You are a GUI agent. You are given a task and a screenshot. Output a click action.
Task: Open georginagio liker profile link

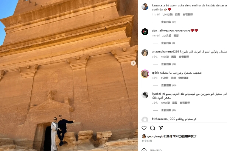coord(155,136)
